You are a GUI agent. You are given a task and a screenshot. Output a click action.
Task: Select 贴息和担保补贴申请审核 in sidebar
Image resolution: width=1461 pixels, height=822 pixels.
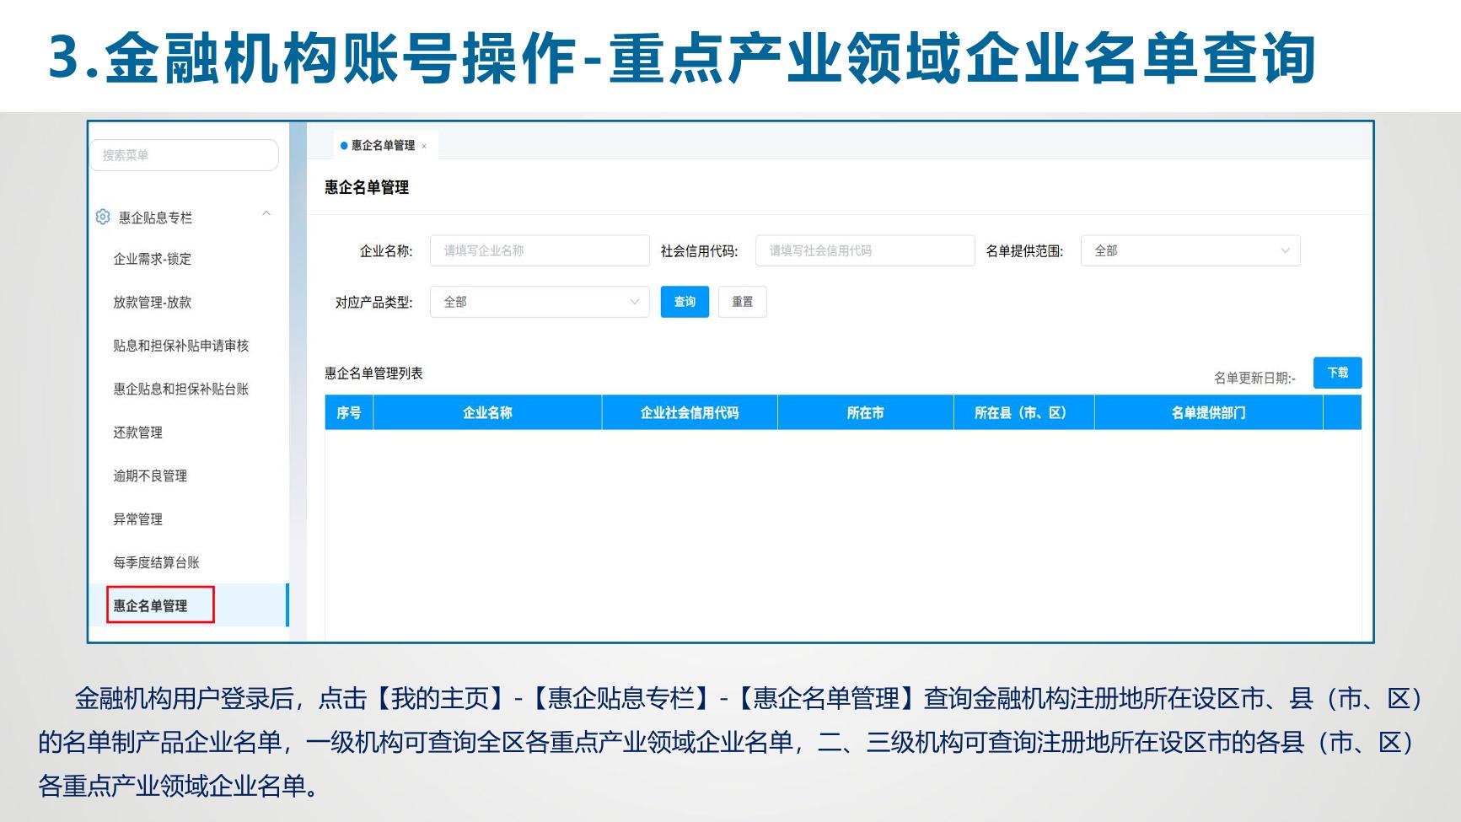coord(181,346)
